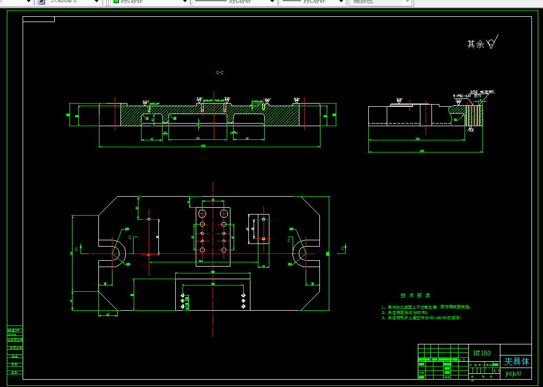Select the 夹具体 title text
543x387 pixels.
(x=517, y=361)
